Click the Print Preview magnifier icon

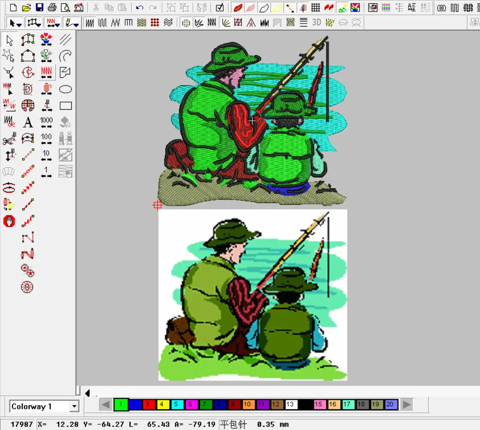[65, 7]
